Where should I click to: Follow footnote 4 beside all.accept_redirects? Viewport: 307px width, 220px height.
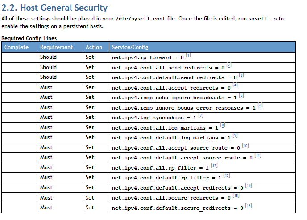(x=235, y=86)
